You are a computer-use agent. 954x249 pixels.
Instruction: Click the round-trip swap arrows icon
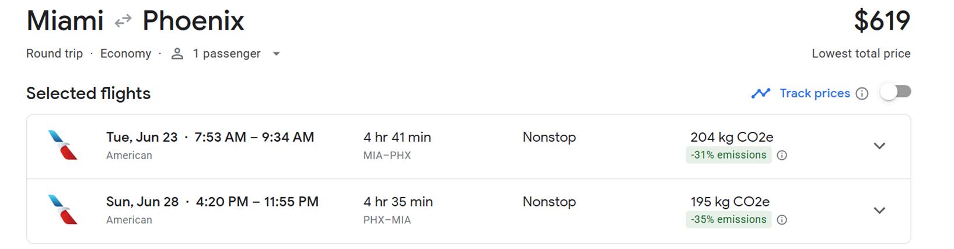(123, 22)
